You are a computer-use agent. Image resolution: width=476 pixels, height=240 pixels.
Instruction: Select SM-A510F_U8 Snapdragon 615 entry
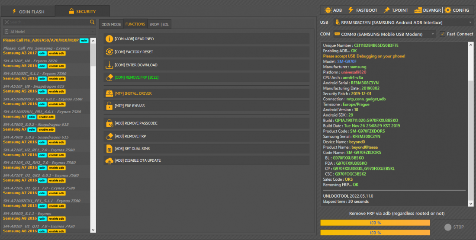(34, 86)
